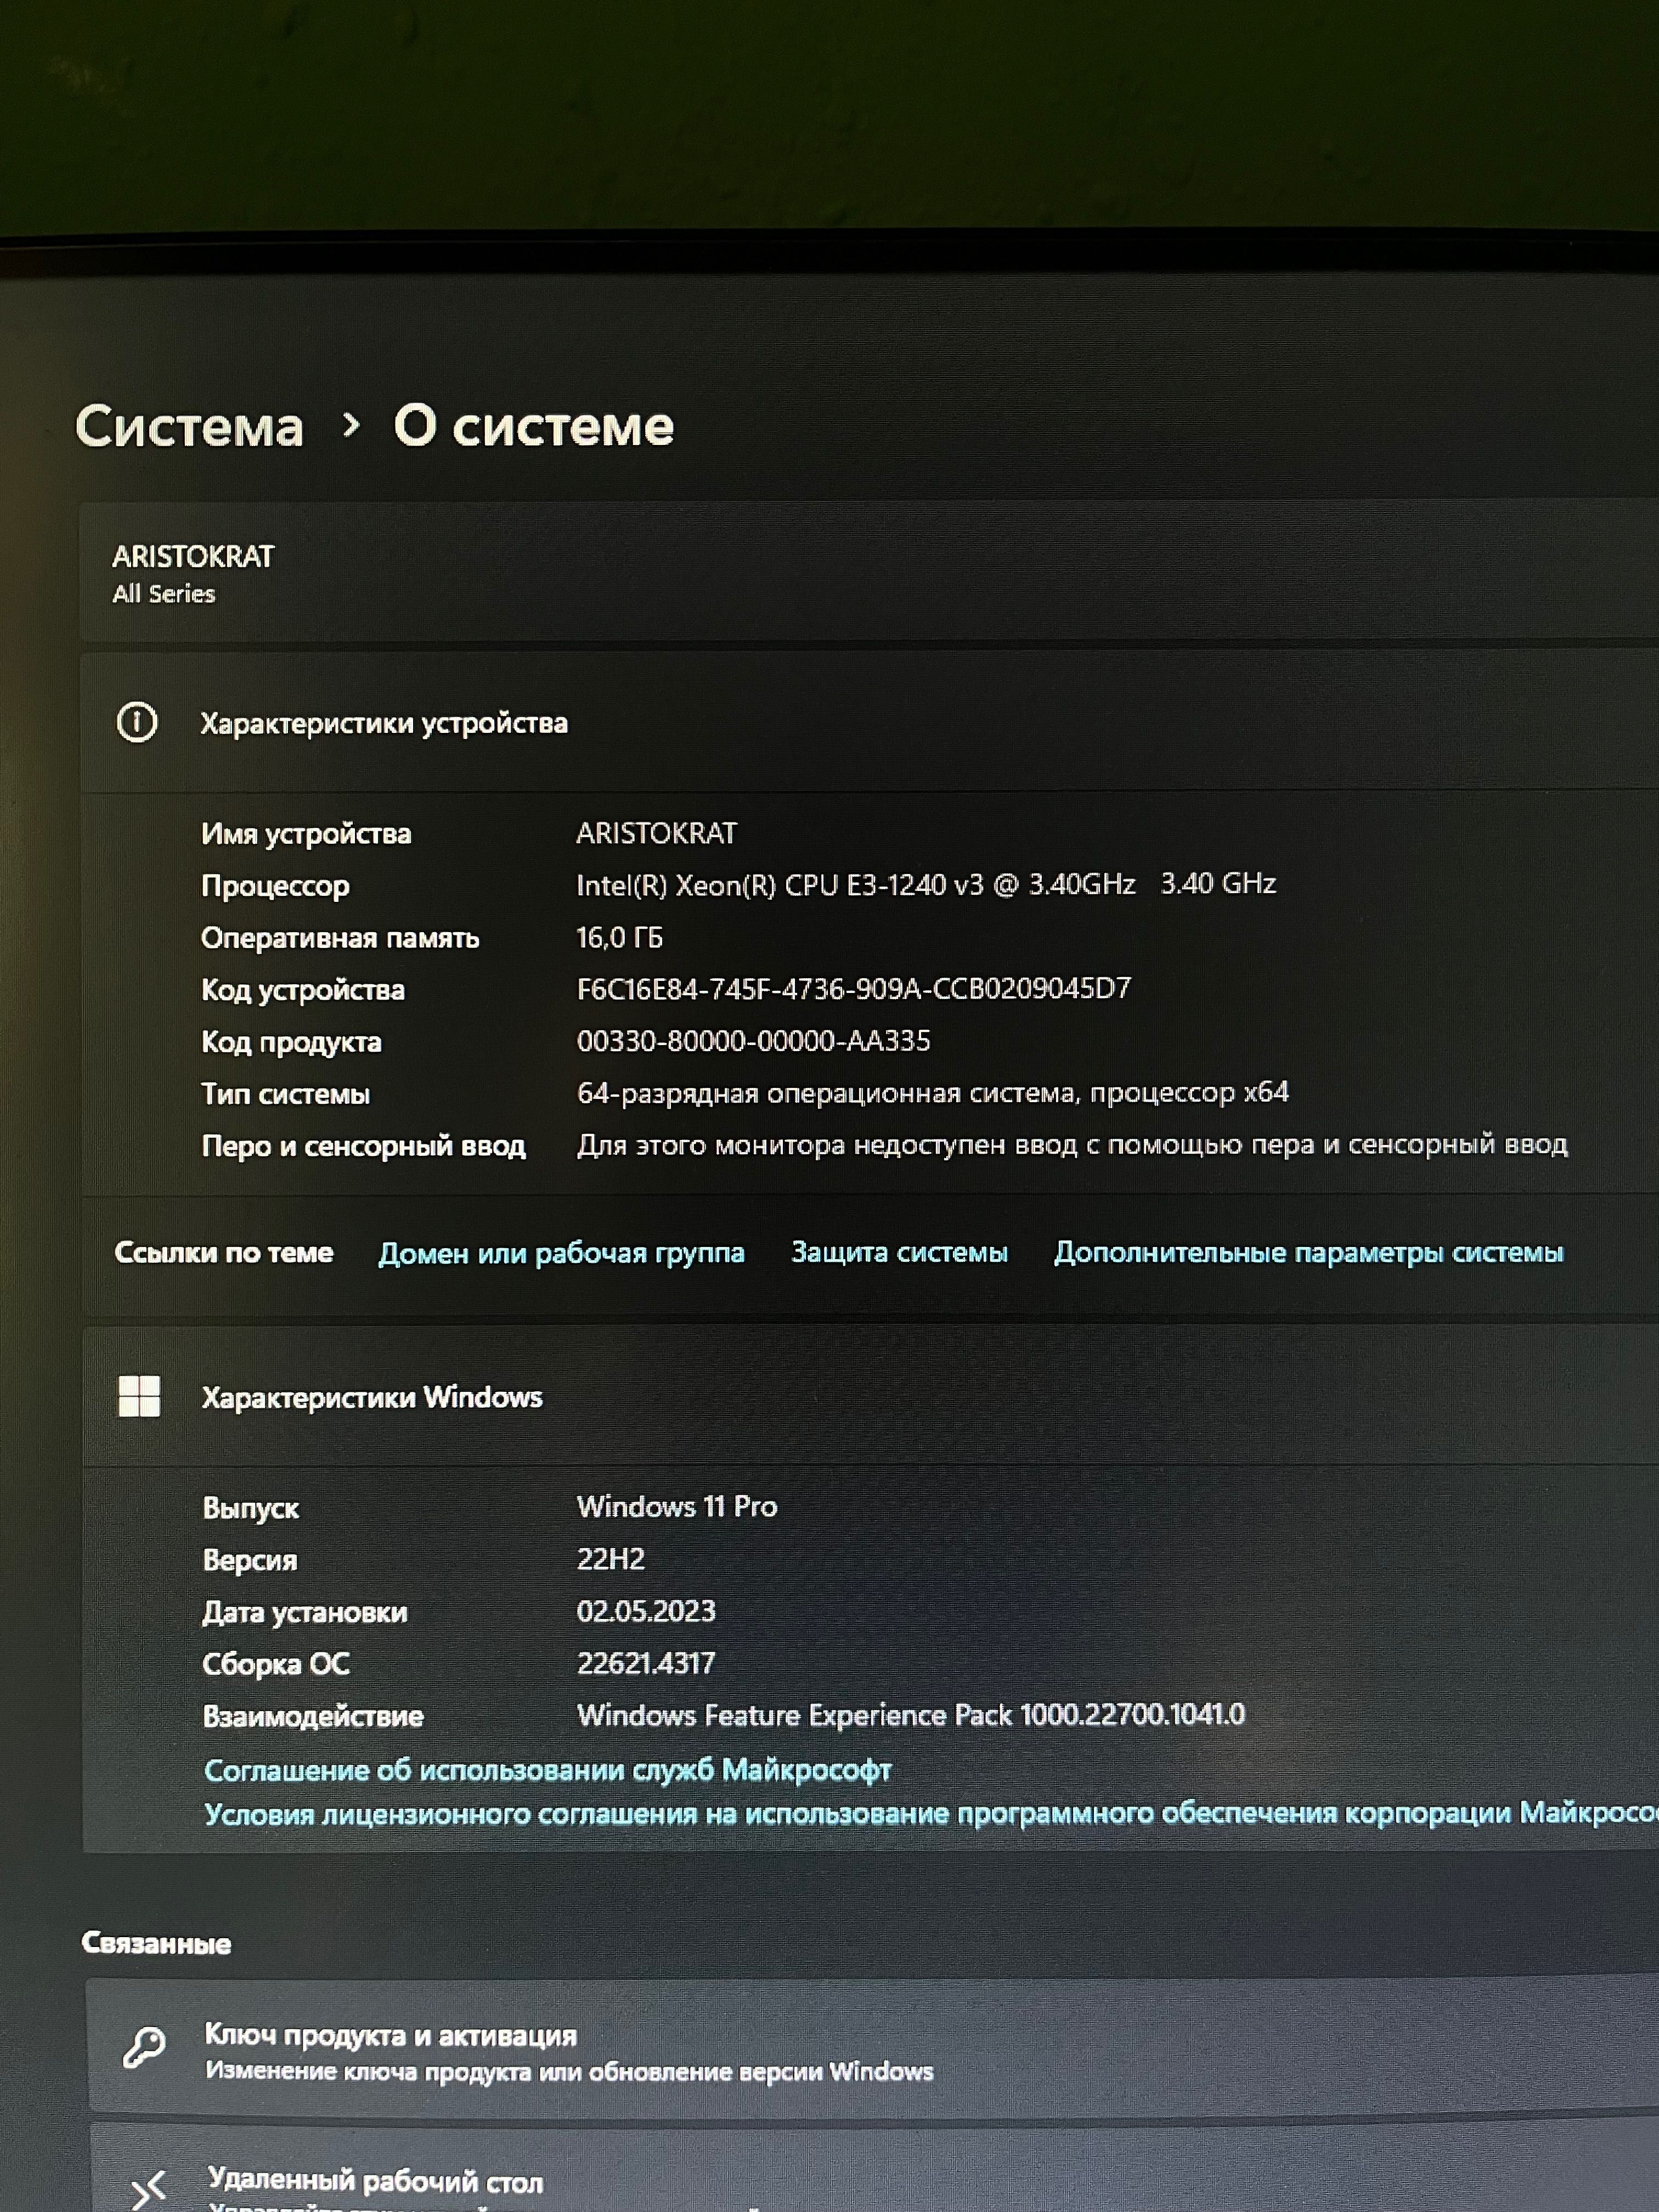Click the All Series model text
Viewport: 1659px width, 2212px height.
click(163, 594)
